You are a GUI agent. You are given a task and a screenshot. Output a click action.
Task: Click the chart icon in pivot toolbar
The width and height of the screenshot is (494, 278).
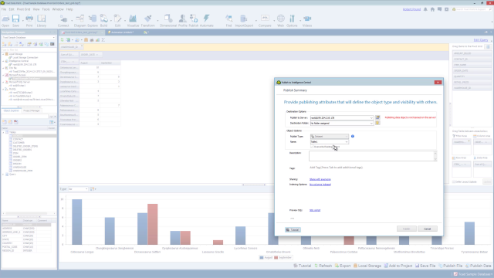98,40
